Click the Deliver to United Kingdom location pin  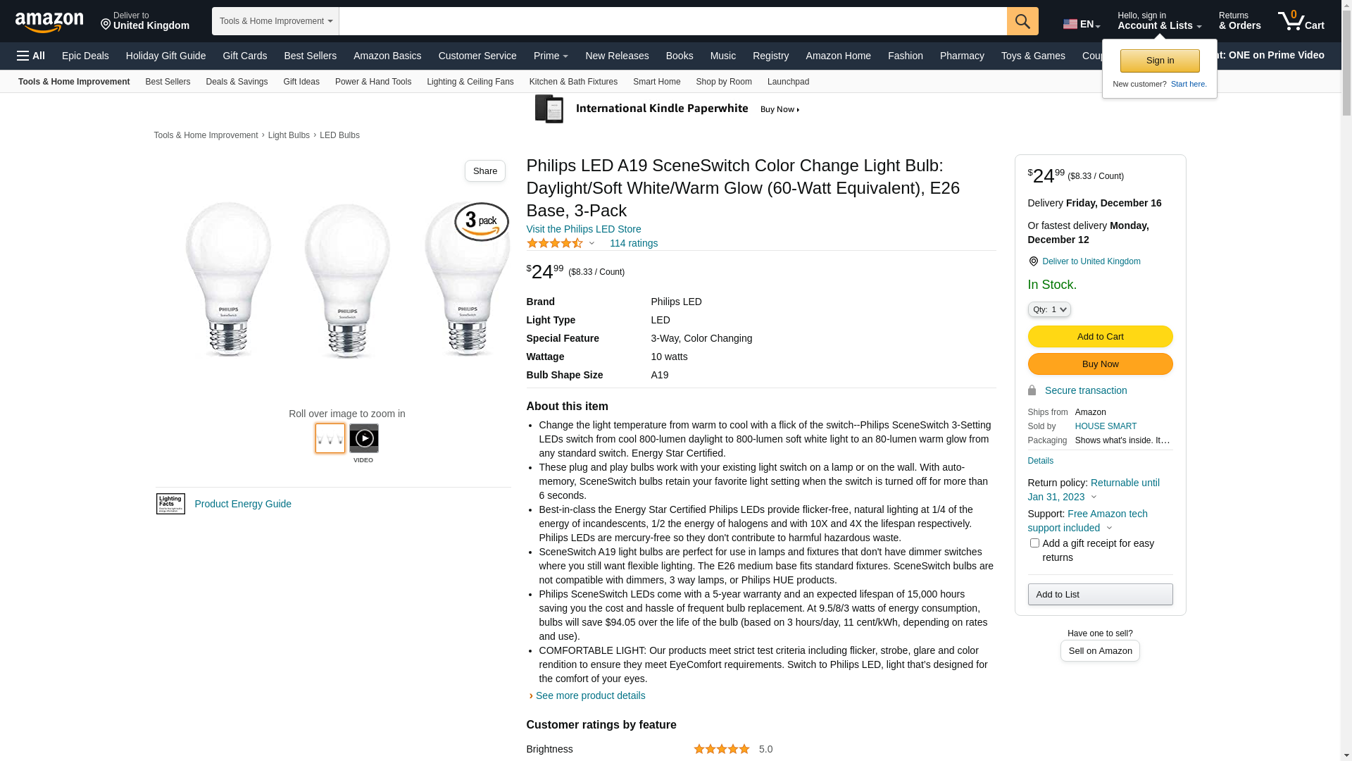coord(1033,261)
